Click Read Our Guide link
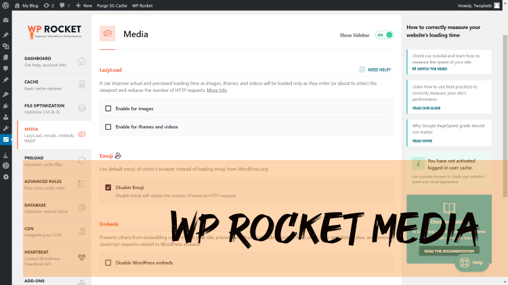This screenshot has height=285, width=508. pyautogui.click(x=426, y=108)
